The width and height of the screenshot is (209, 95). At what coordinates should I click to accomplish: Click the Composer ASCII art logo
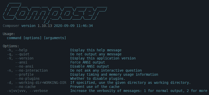click(55, 13)
